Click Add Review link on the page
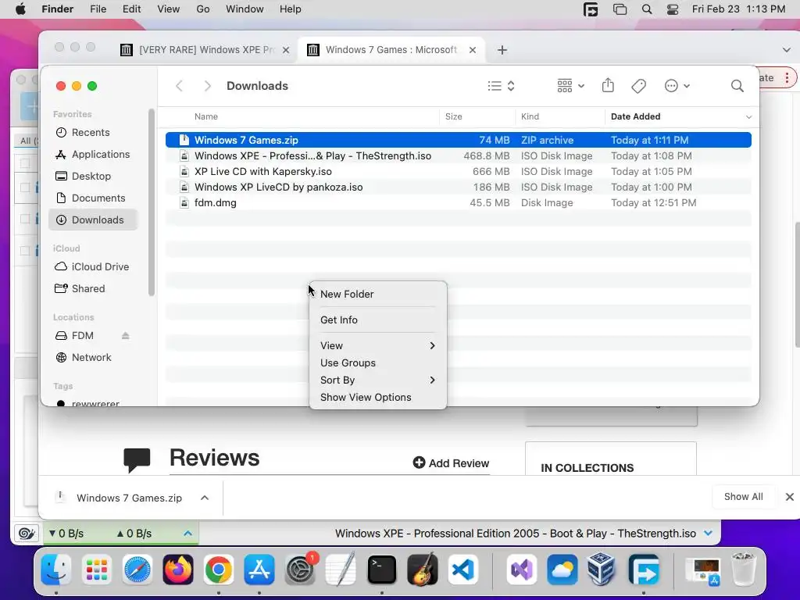The image size is (800, 600). [x=451, y=462]
